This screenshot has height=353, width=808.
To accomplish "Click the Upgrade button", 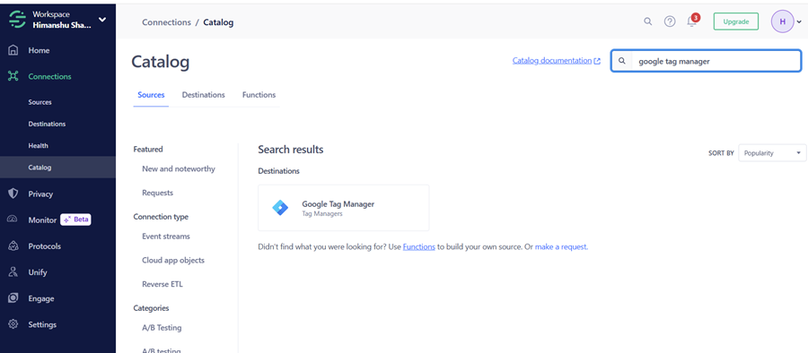I will (736, 22).
